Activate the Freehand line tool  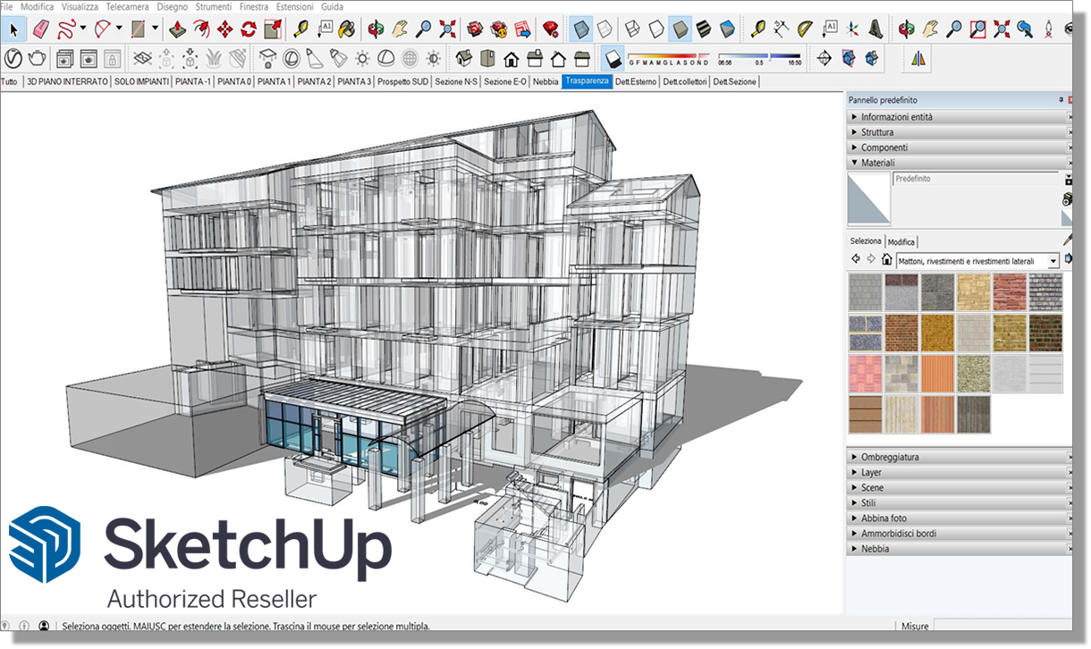point(65,29)
